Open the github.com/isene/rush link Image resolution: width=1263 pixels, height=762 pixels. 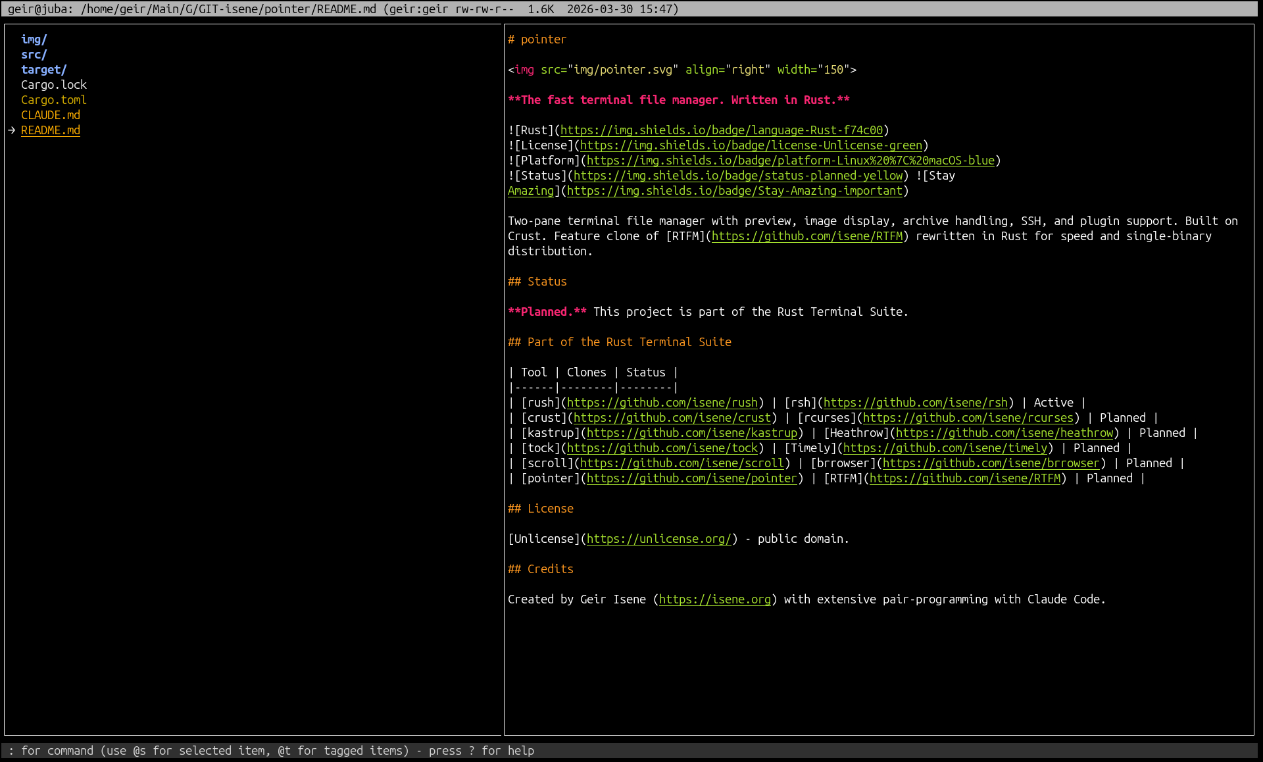662,403
